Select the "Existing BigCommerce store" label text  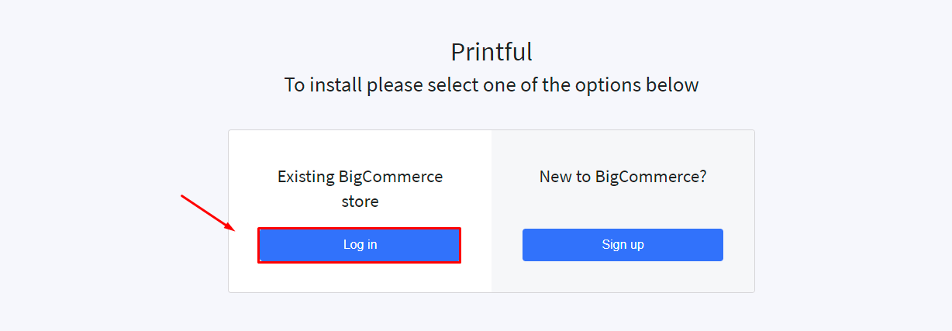[360, 188]
